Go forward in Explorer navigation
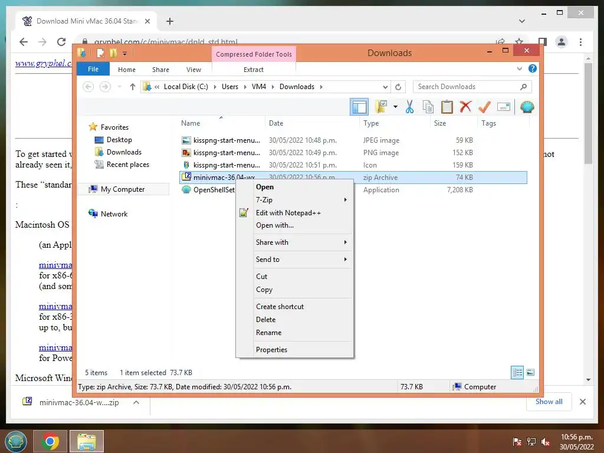The width and height of the screenshot is (604, 453). pos(105,87)
